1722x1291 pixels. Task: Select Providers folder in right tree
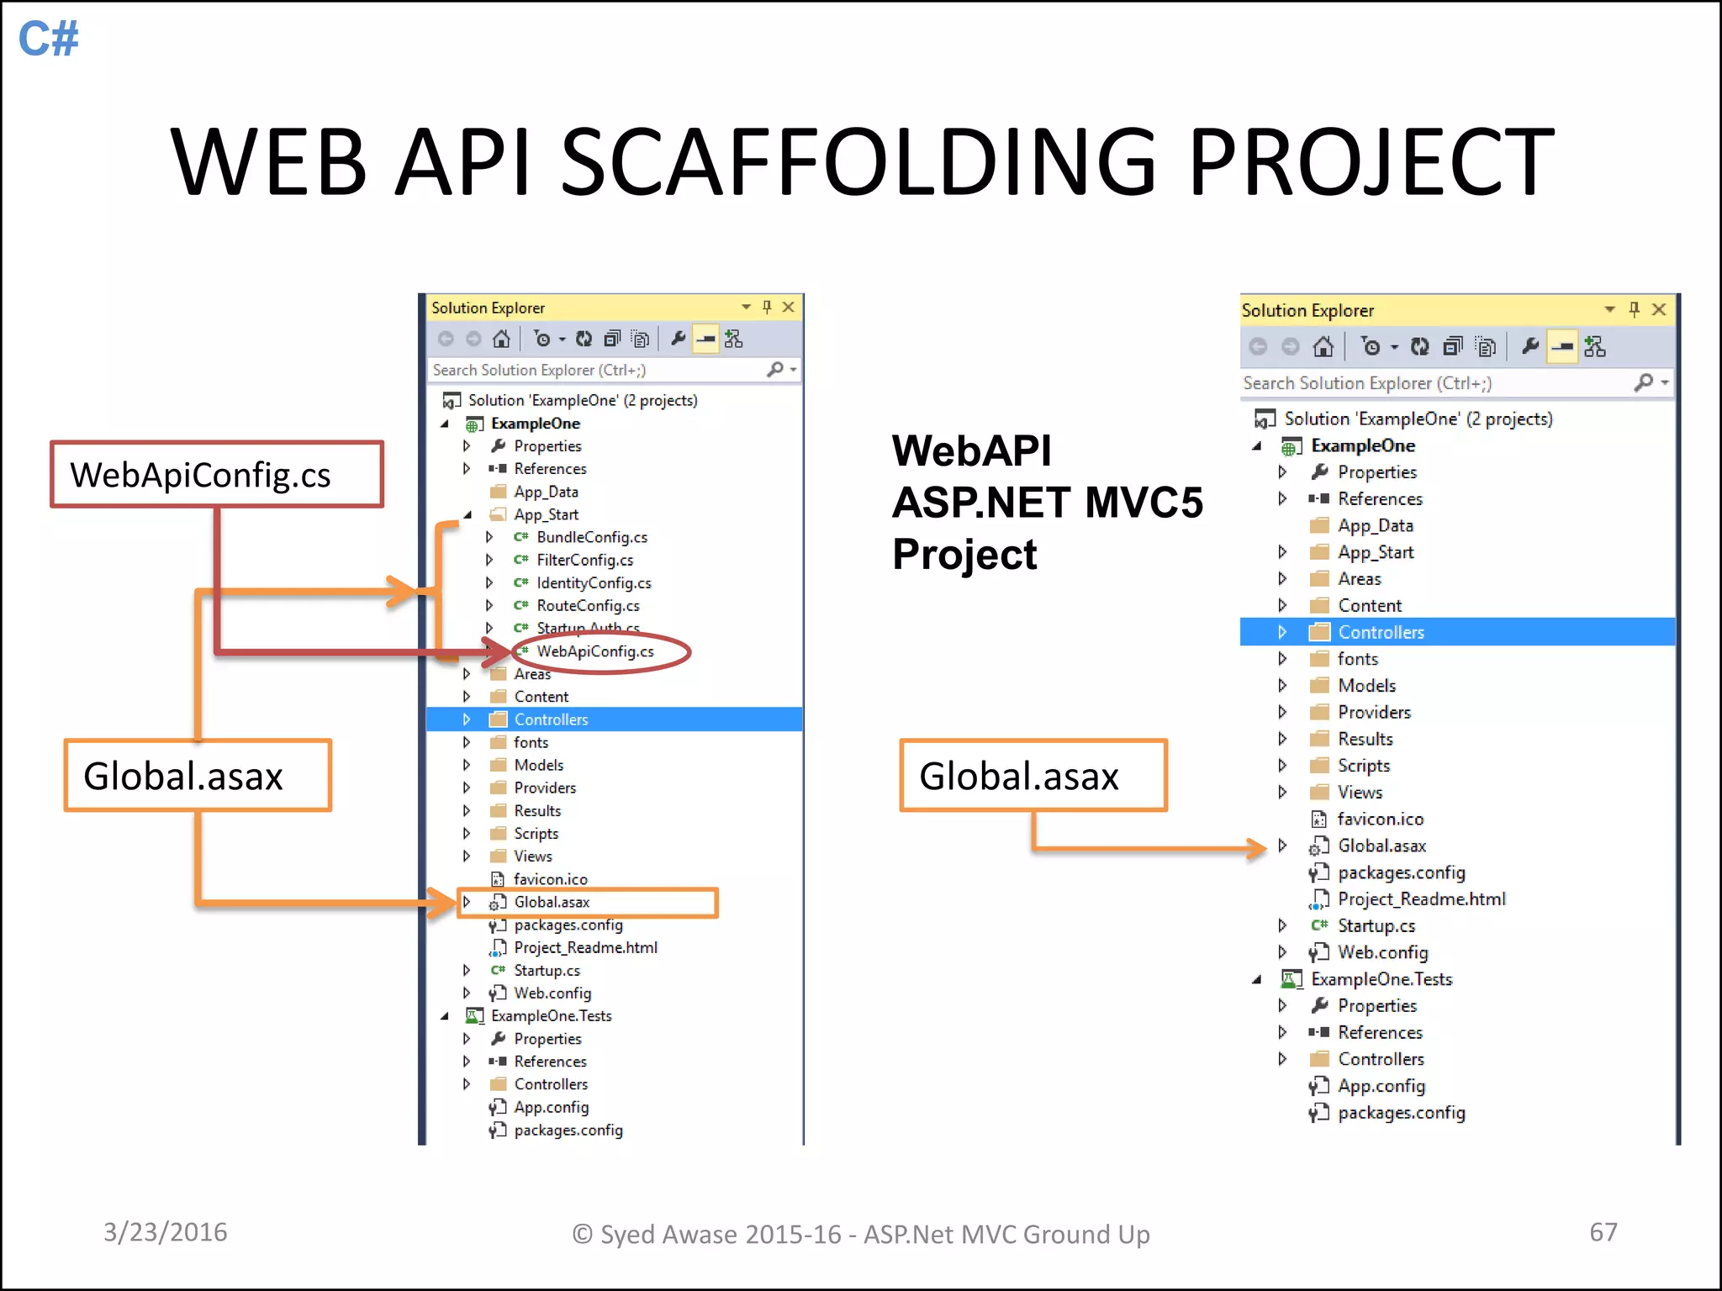coord(1375,713)
